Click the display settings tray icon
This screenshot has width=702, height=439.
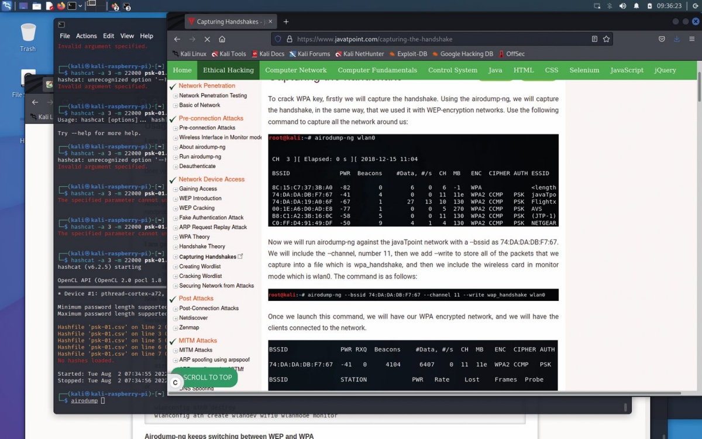click(x=597, y=6)
